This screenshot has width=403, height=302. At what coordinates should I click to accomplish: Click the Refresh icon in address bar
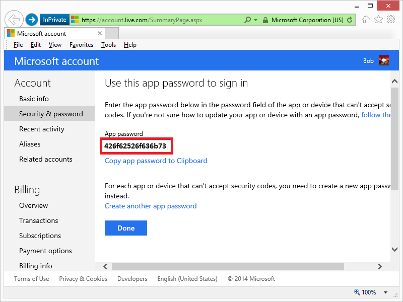tap(350, 20)
